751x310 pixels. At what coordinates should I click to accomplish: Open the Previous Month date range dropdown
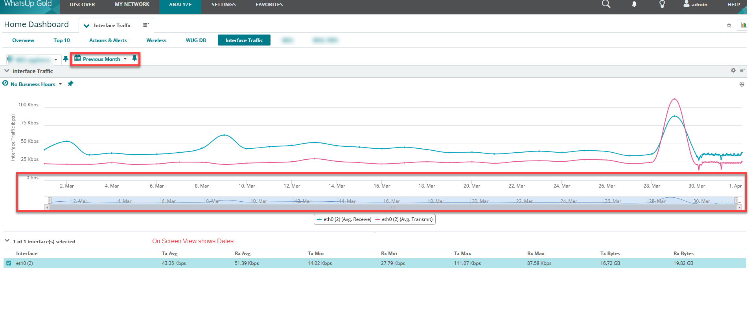[105, 59]
